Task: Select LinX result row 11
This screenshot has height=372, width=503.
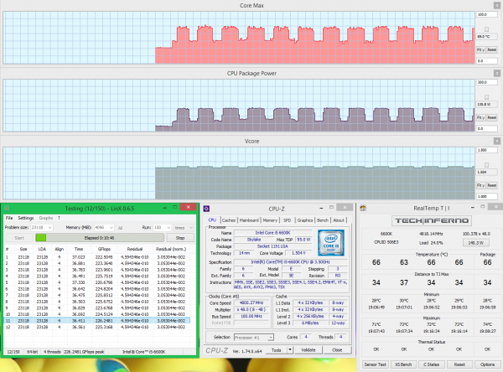Action: (x=97, y=321)
